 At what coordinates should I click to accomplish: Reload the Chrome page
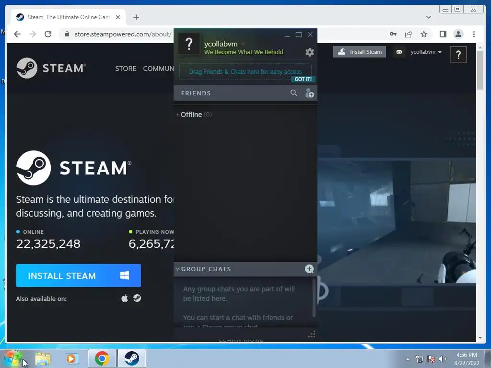(x=48, y=34)
